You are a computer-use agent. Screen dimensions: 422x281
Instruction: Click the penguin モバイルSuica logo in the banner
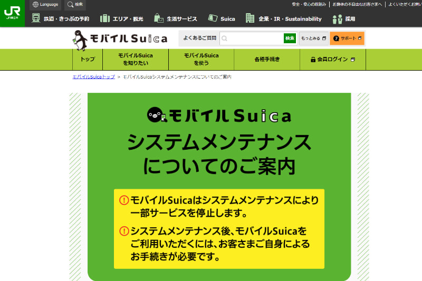(219, 115)
